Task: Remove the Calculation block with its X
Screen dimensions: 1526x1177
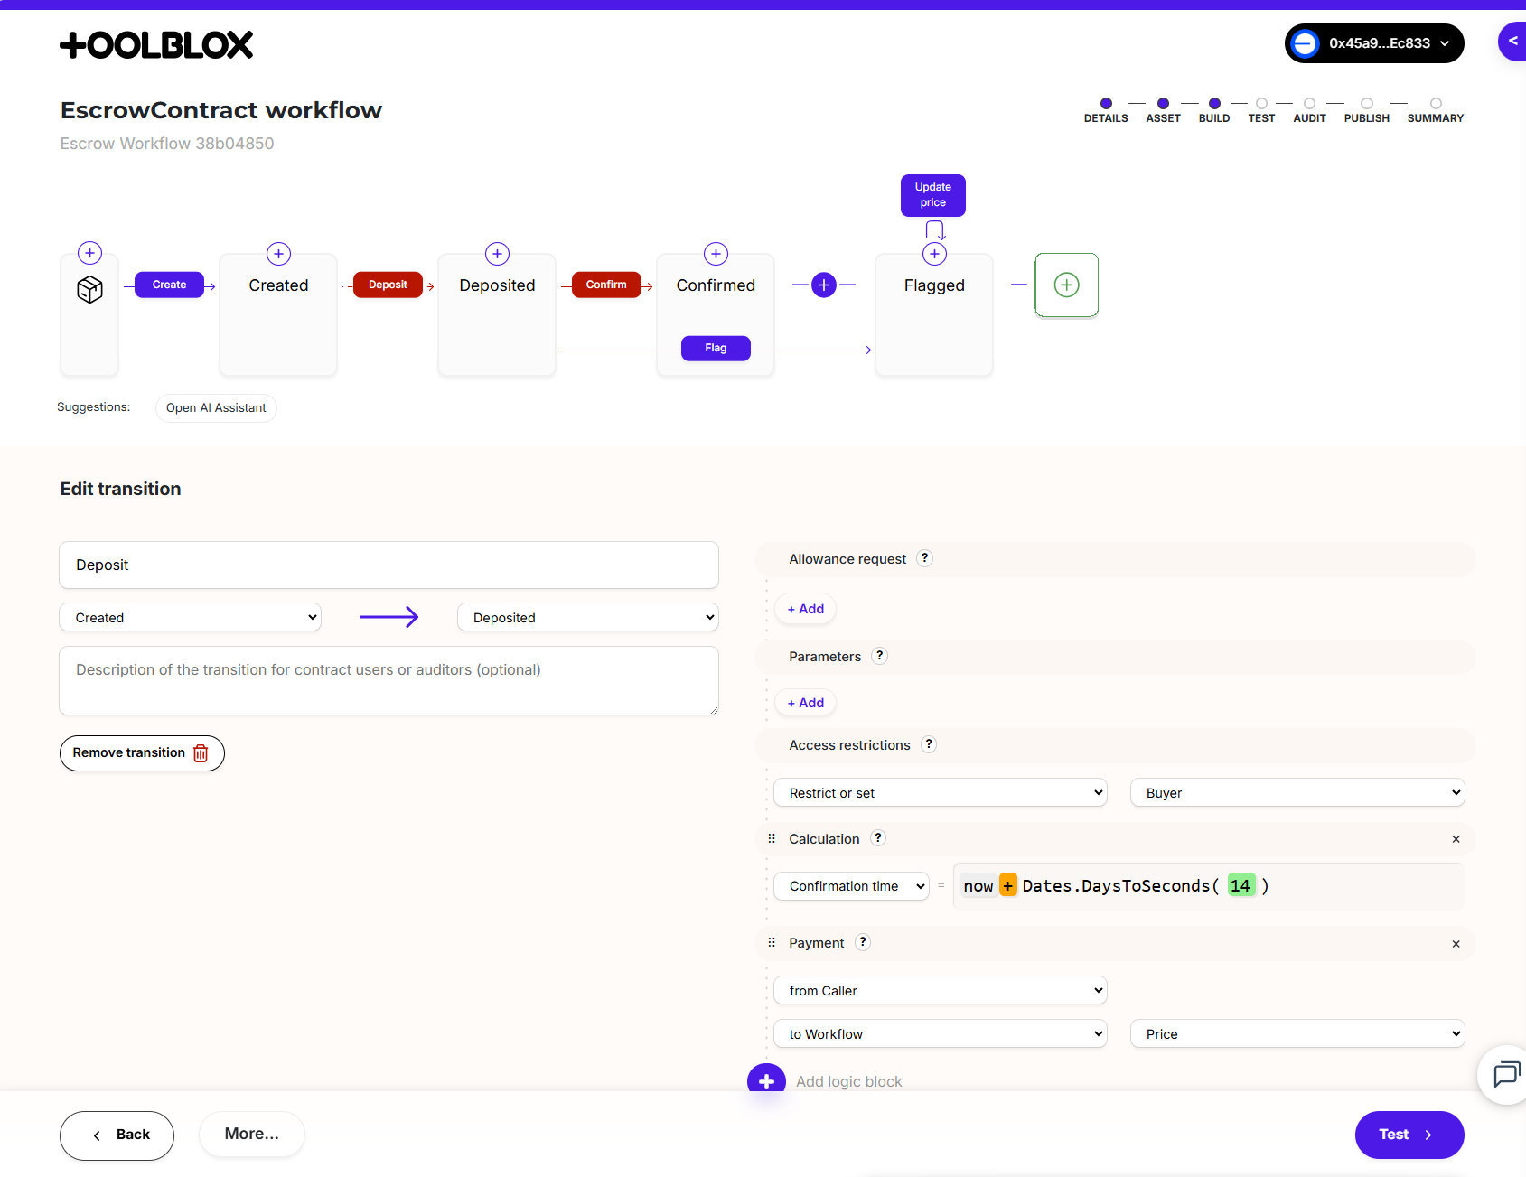Action: pos(1456,839)
